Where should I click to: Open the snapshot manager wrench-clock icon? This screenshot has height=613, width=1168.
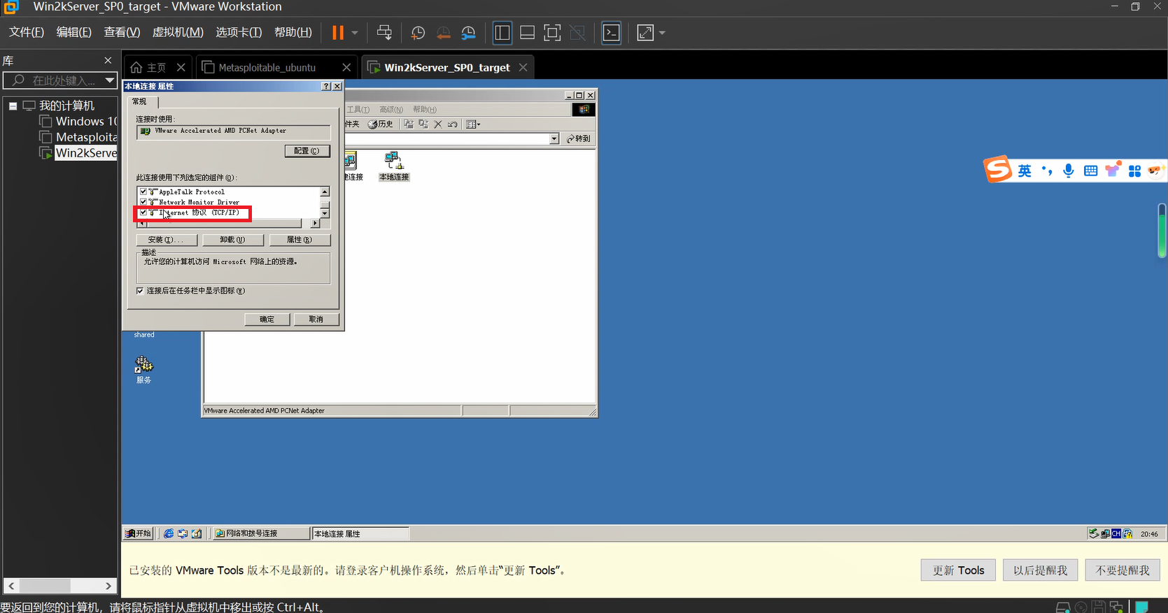[x=468, y=33]
